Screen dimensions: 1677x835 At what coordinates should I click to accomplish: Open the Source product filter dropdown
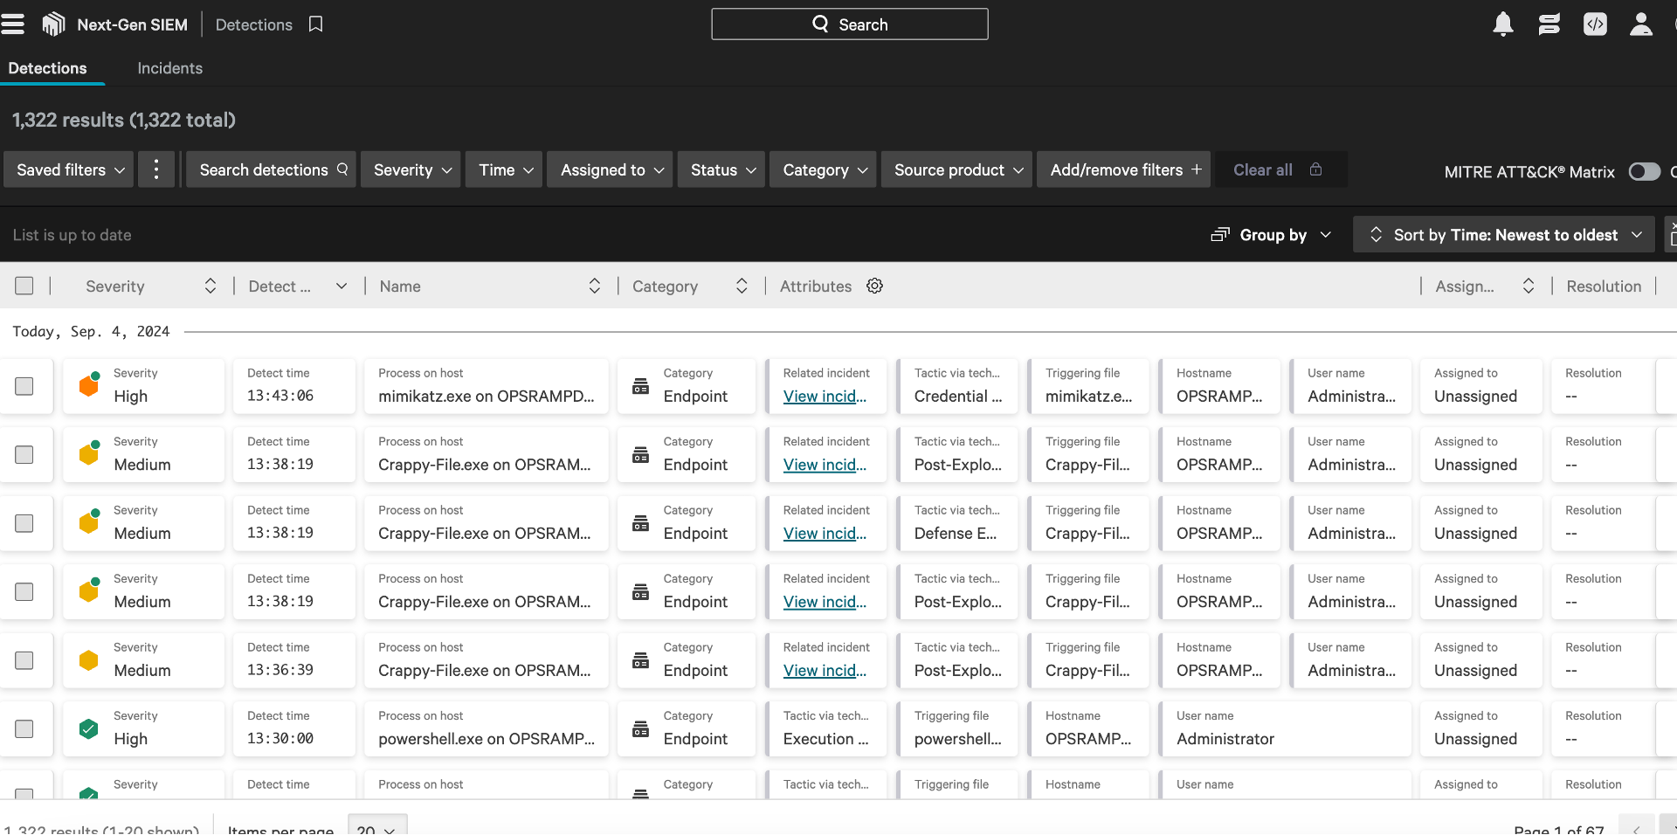coord(957,169)
